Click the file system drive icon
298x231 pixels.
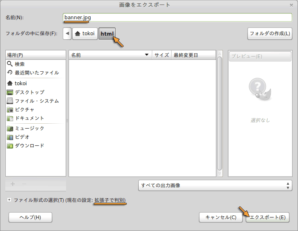pos(10,101)
